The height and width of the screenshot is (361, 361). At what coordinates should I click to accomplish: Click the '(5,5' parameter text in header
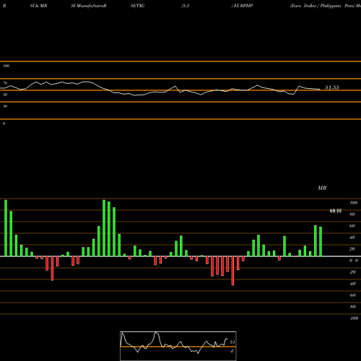(x=186, y=6)
